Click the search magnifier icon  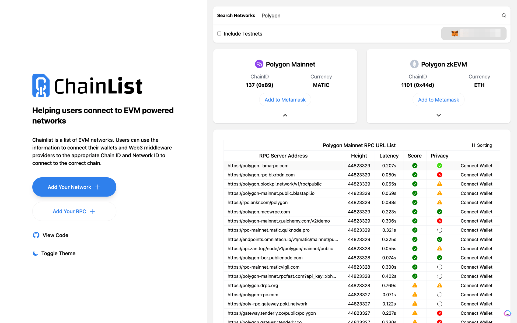point(504,16)
